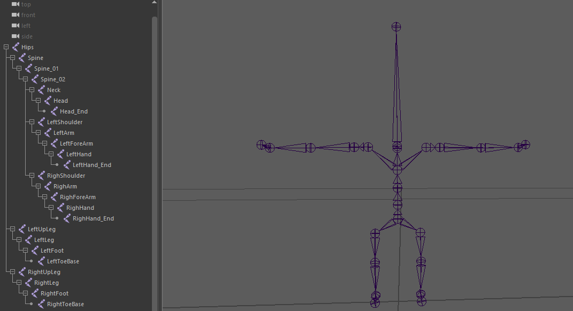Collapse the LeftFoot node
Image resolution: width=573 pixels, height=311 pixels.
point(25,251)
